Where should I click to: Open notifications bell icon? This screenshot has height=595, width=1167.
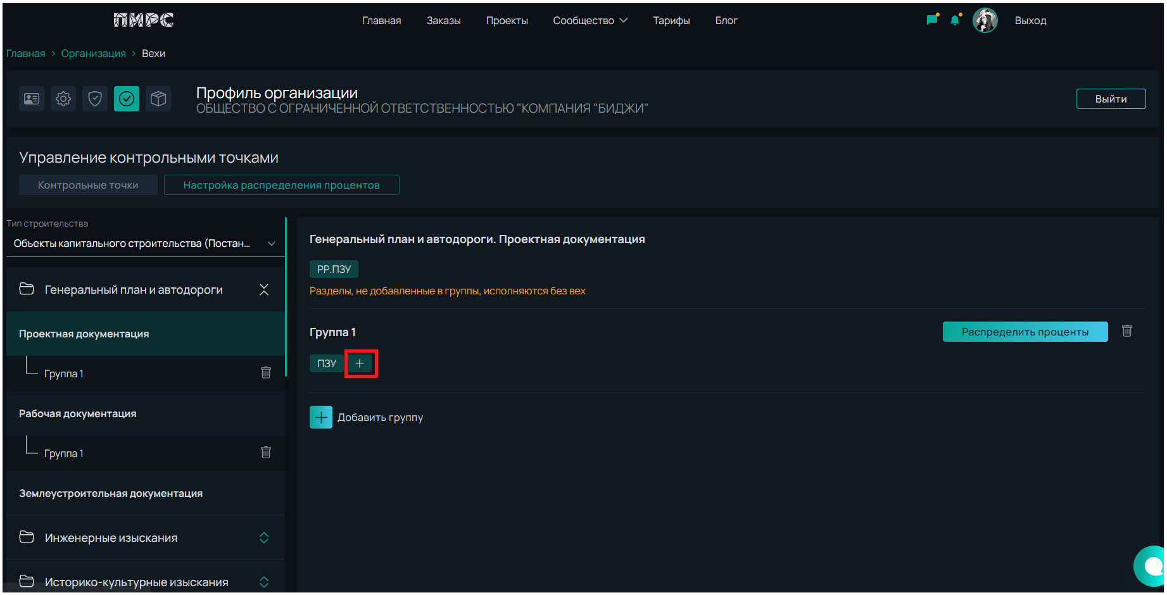click(x=955, y=20)
